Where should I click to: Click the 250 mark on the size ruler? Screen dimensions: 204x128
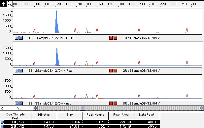click(194, 4)
